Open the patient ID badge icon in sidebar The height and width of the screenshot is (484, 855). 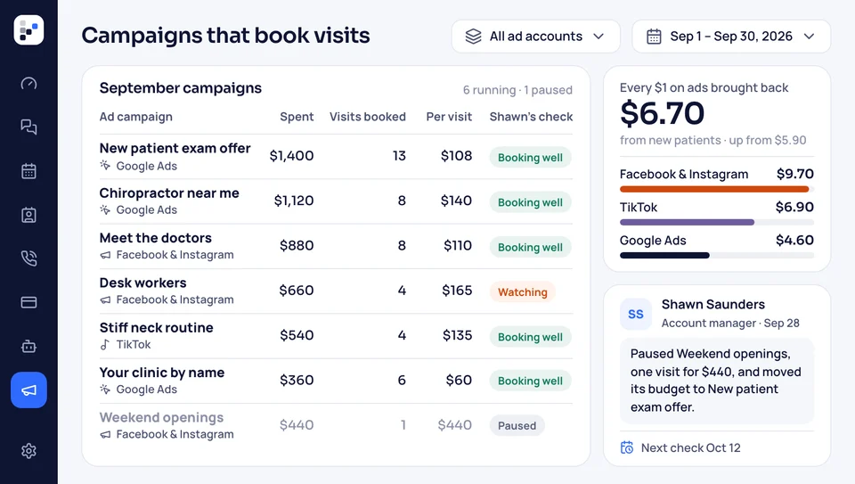pos(28,215)
